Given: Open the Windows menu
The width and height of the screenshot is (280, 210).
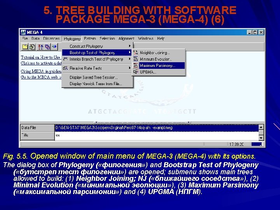Looking at the screenshot, I should coord(146,38).
